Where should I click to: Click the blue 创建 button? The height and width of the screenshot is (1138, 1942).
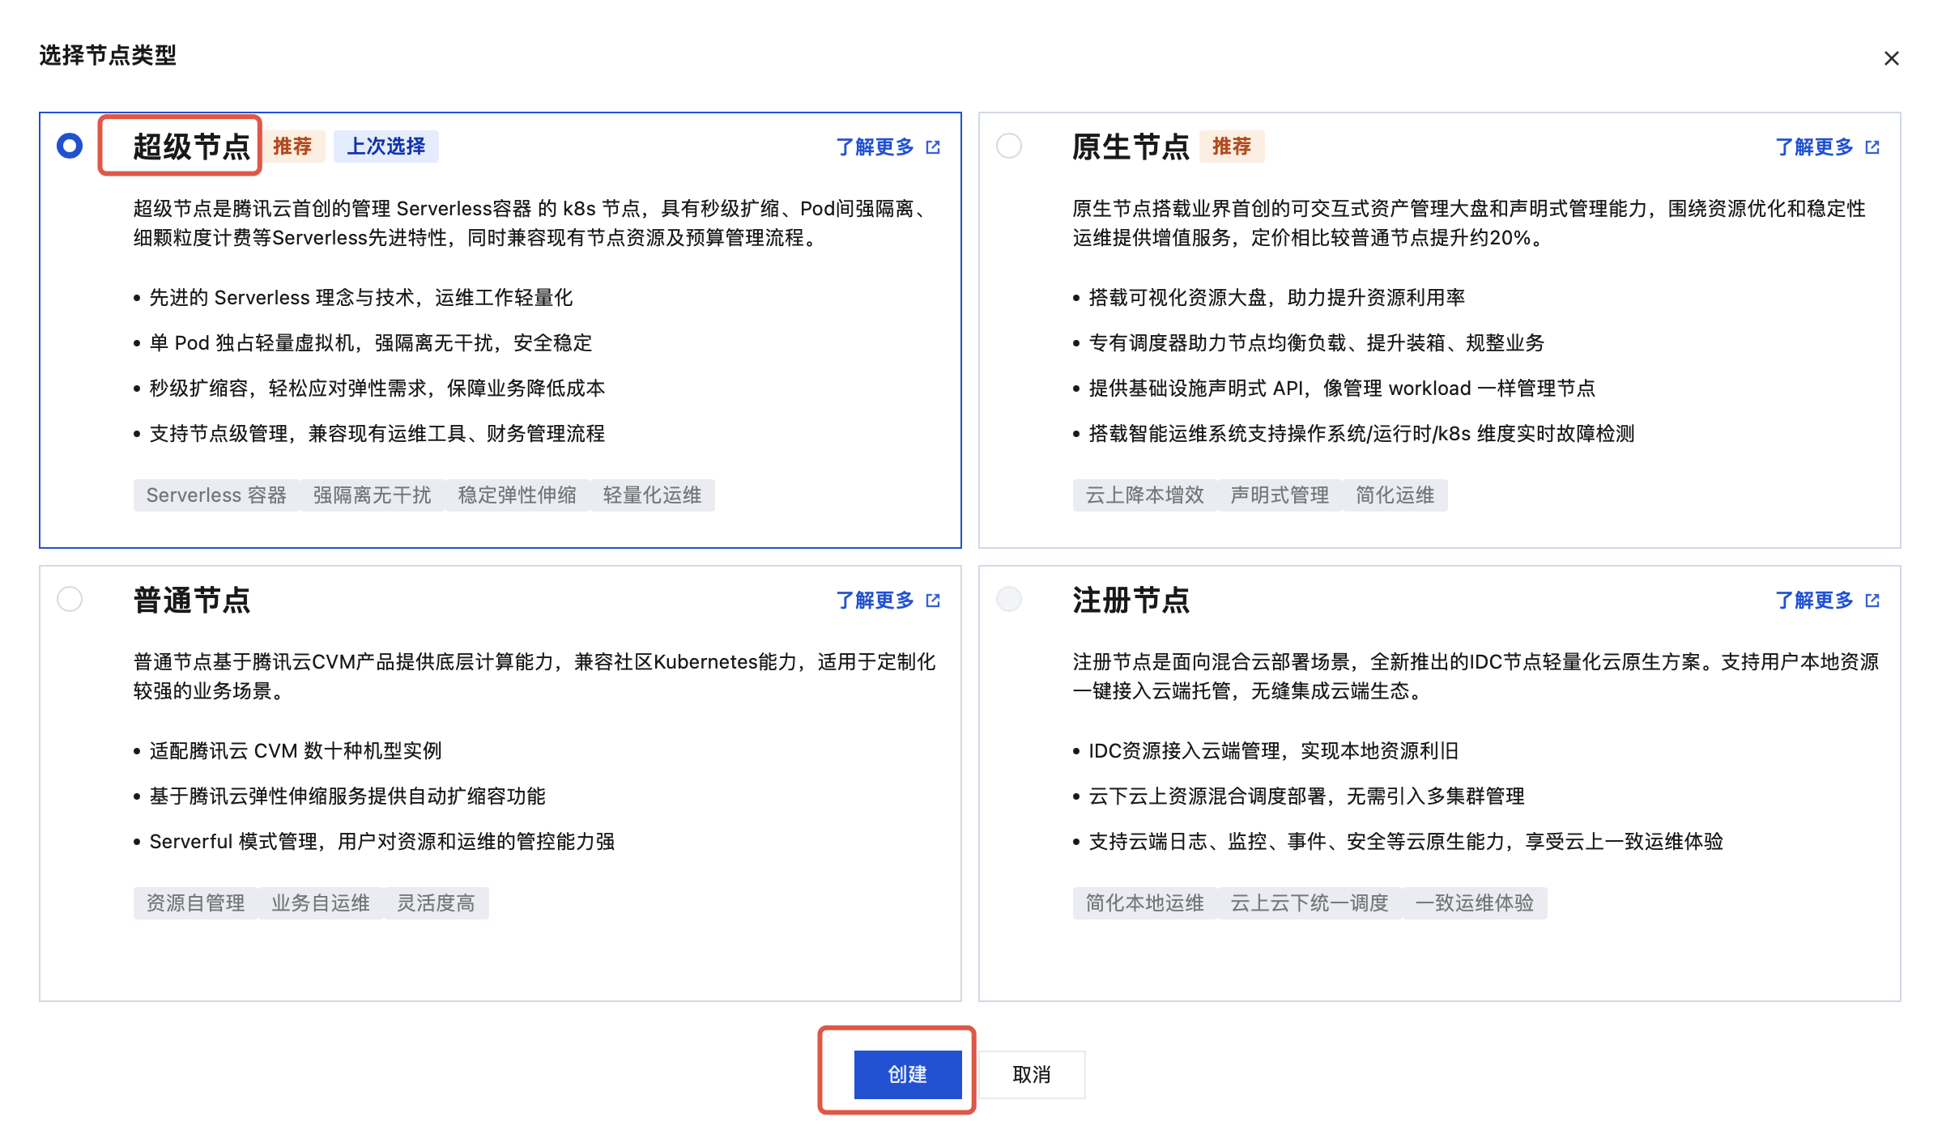coord(907,1074)
